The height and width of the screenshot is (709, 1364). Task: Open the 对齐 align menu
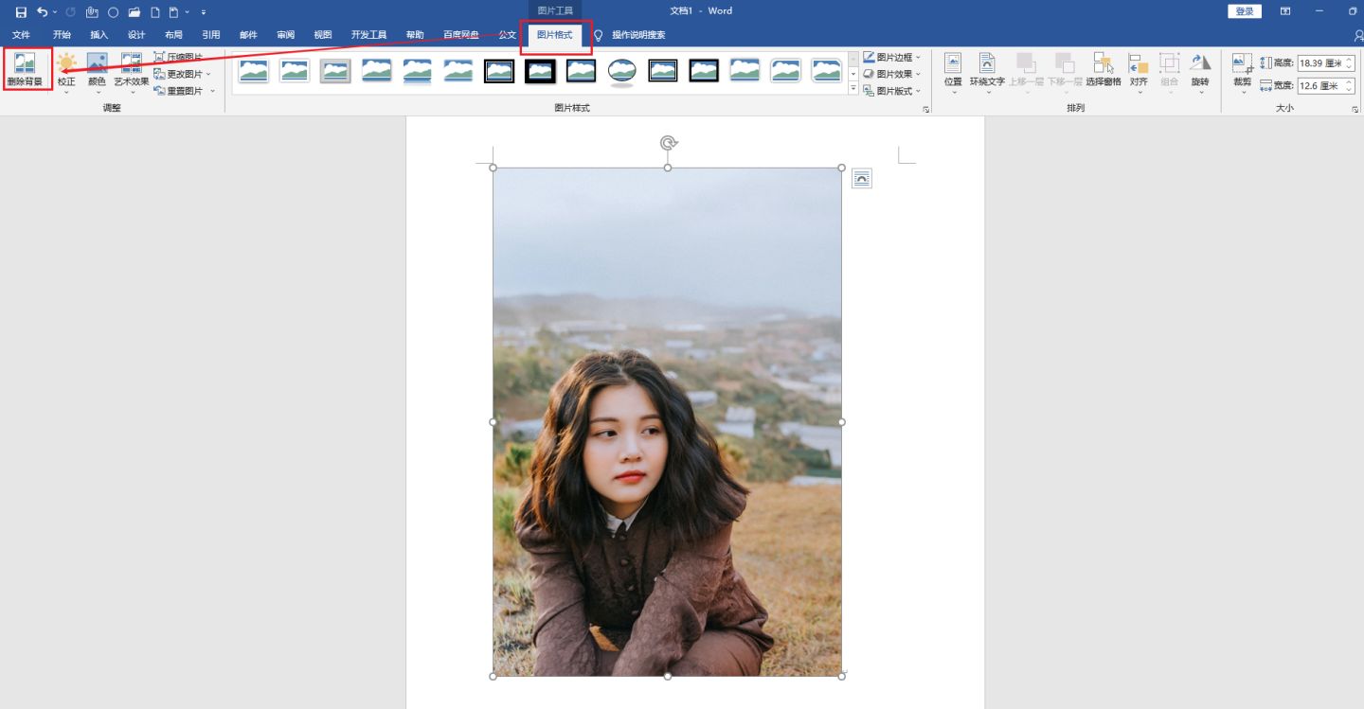coord(1139,73)
